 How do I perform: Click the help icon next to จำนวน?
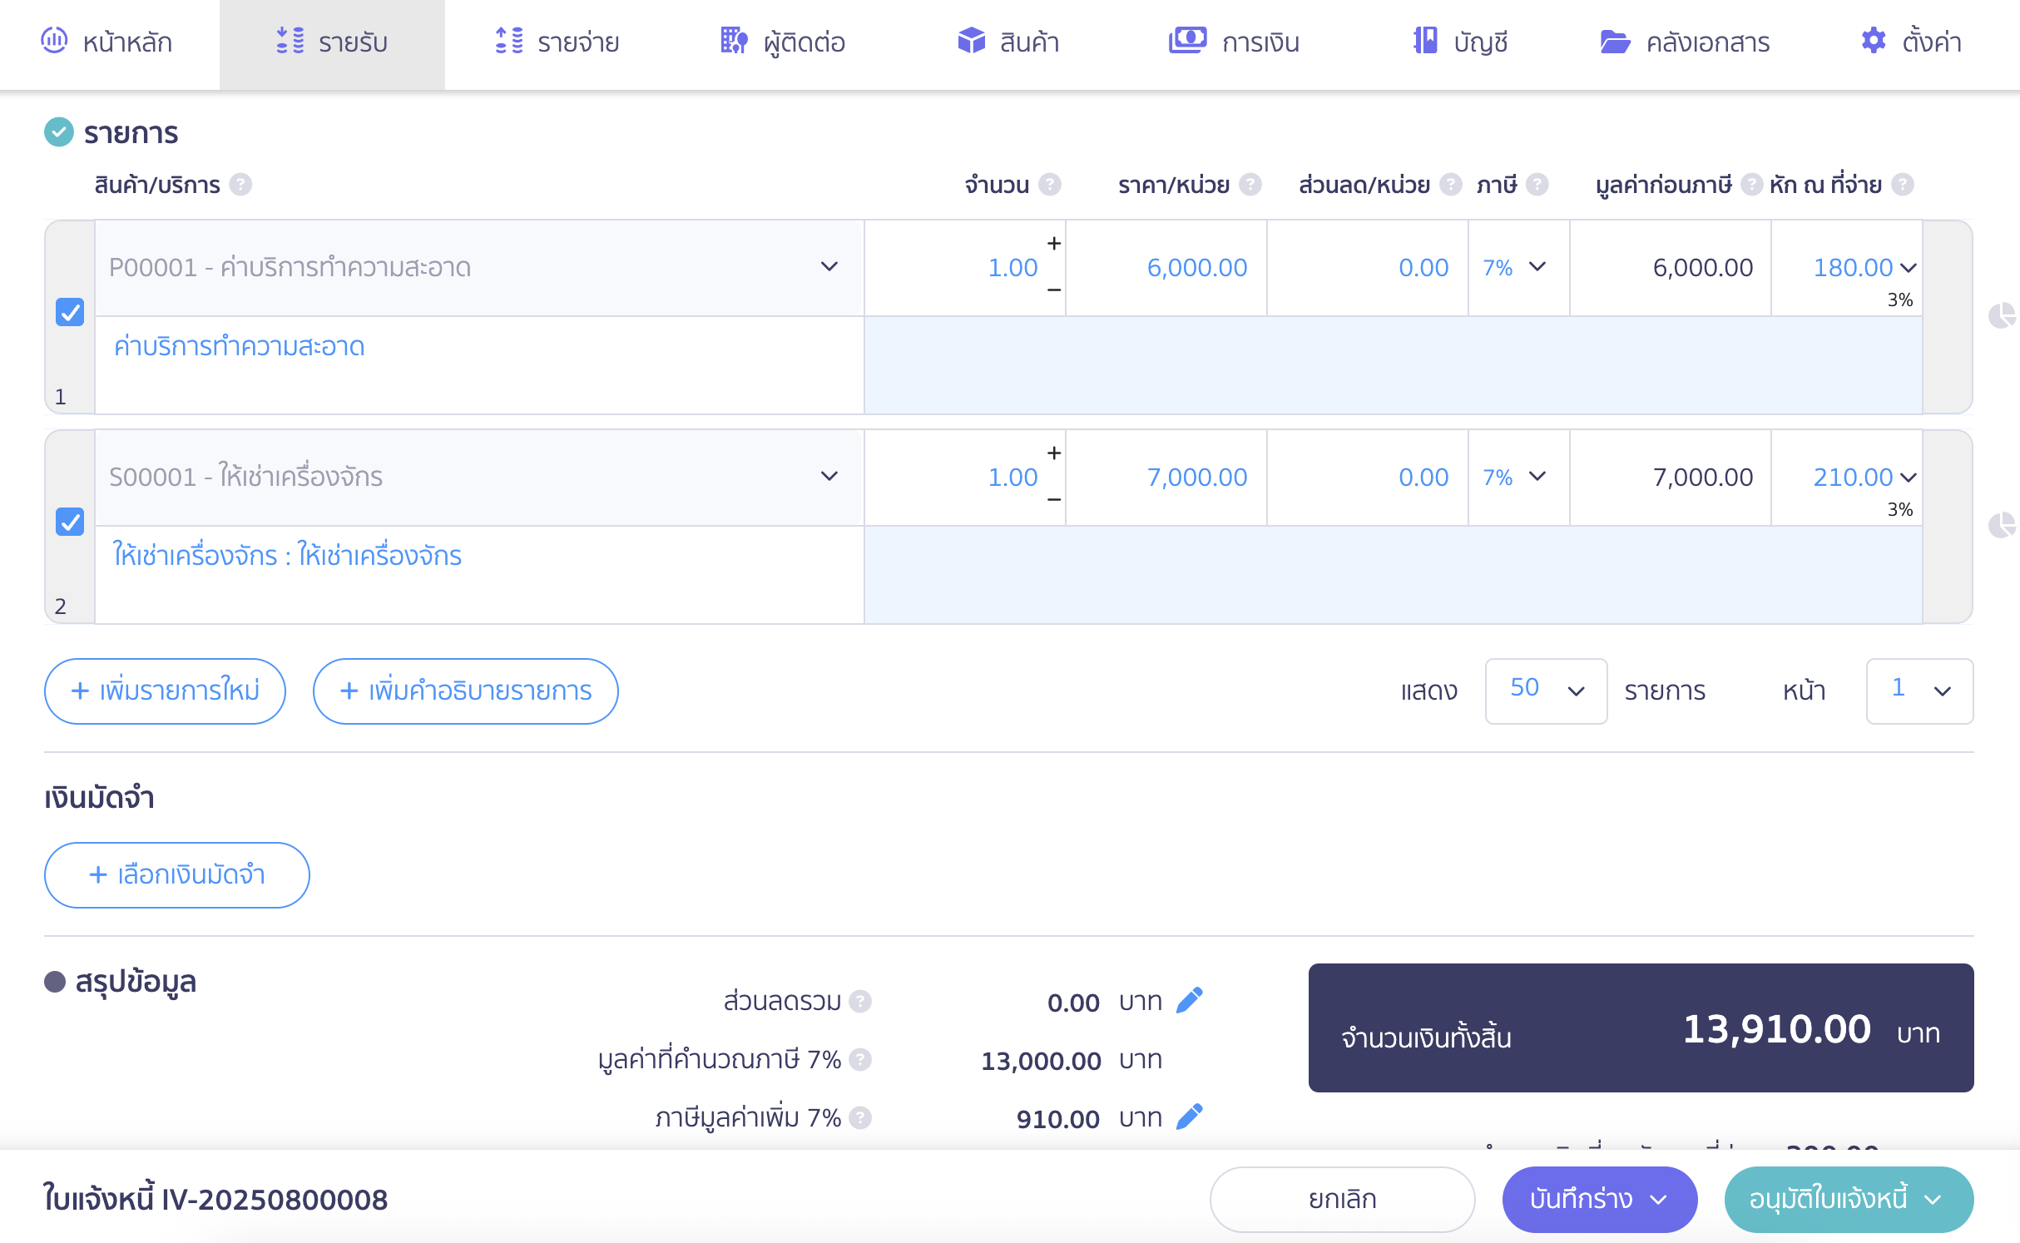pyautogui.click(x=1050, y=185)
